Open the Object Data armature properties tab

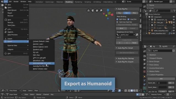pos(145,88)
